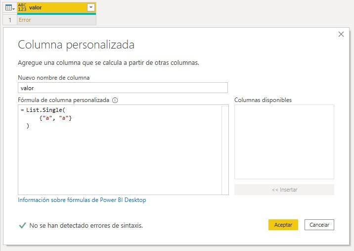Open the valor column filter dropdown
Viewport: 354px width, 251px height.
90,8
